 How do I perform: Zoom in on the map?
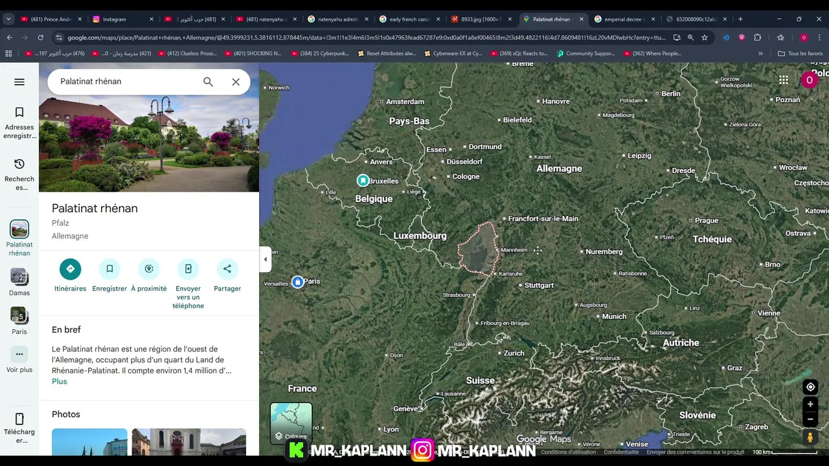click(810, 405)
